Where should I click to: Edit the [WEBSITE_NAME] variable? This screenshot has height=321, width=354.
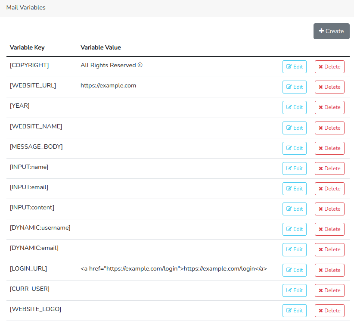coord(294,128)
